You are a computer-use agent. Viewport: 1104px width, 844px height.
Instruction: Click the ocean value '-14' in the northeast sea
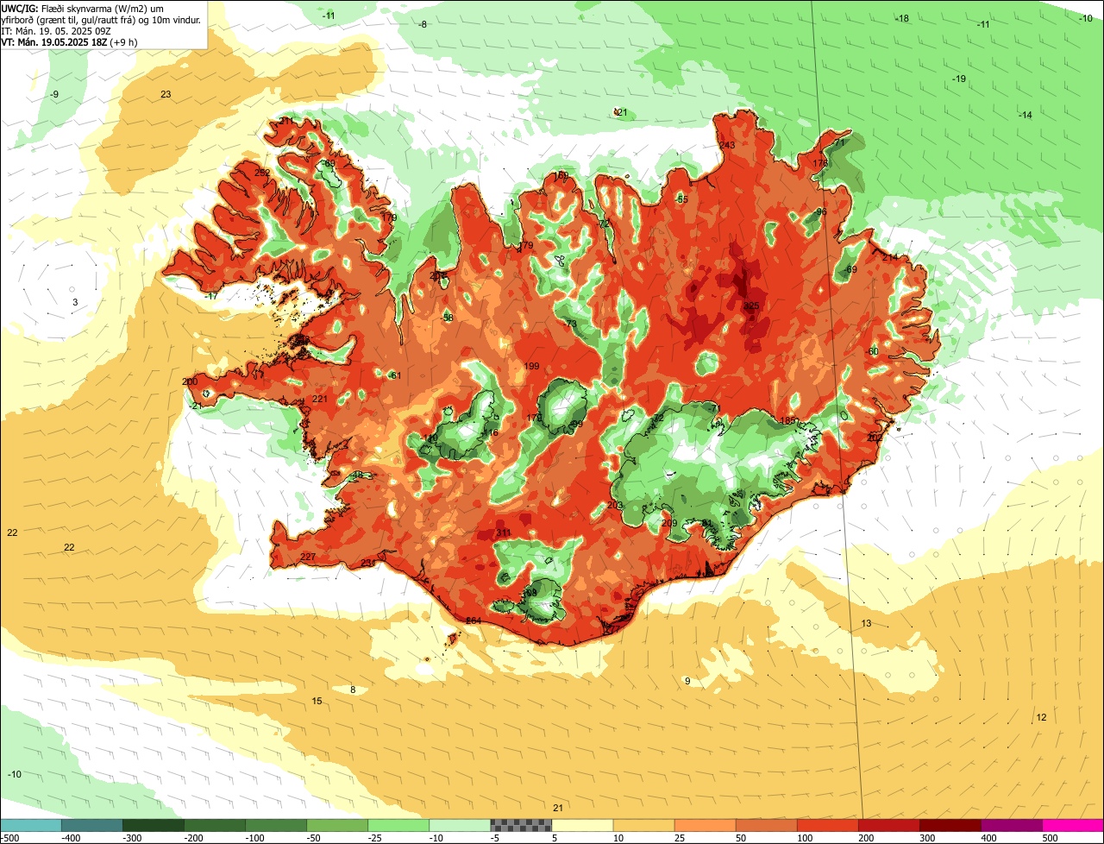pyautogui.click(x=1025, y=115)
